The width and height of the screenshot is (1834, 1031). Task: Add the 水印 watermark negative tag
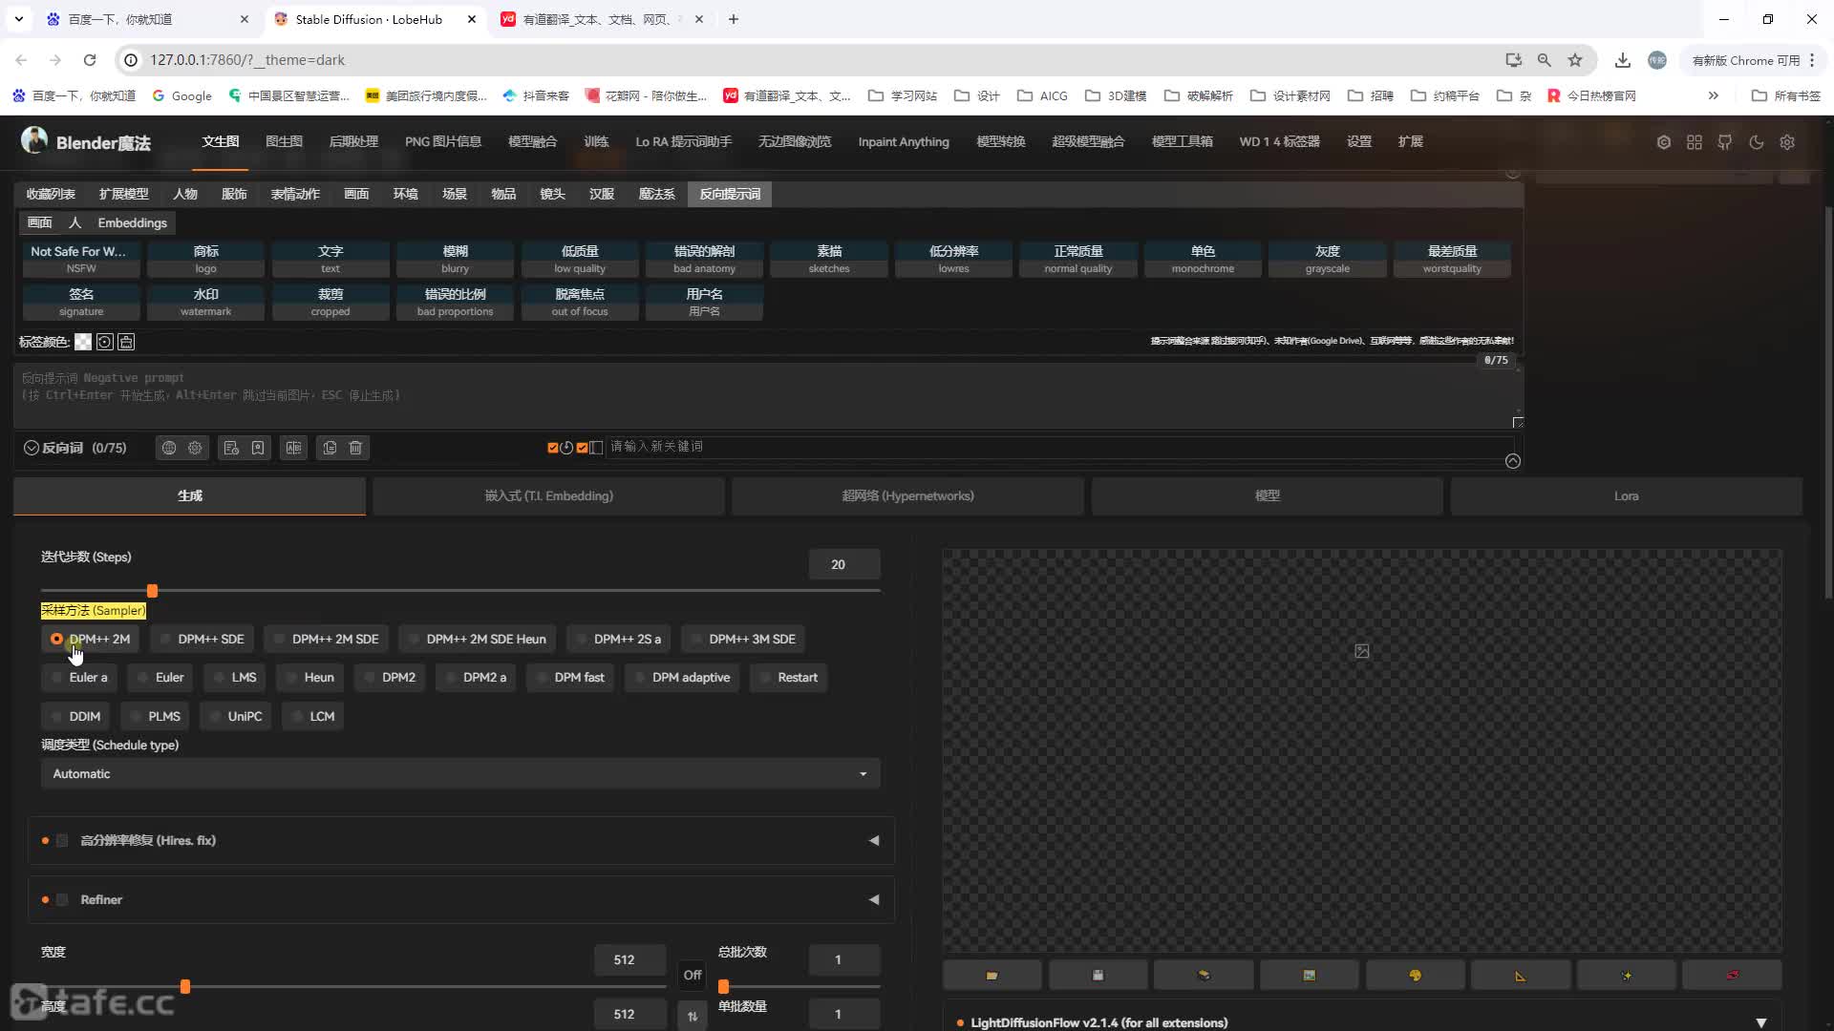click(205, 303)
